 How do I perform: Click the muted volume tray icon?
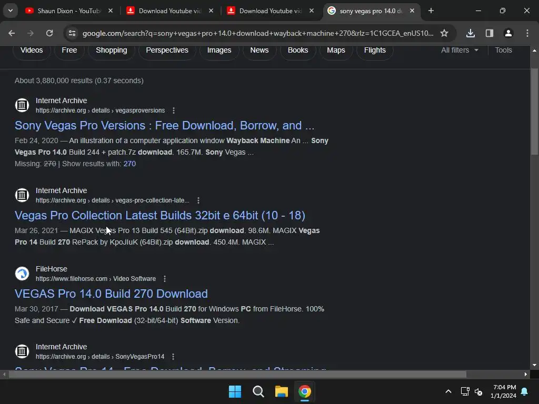pyautogui.click(x=478, y=391)
